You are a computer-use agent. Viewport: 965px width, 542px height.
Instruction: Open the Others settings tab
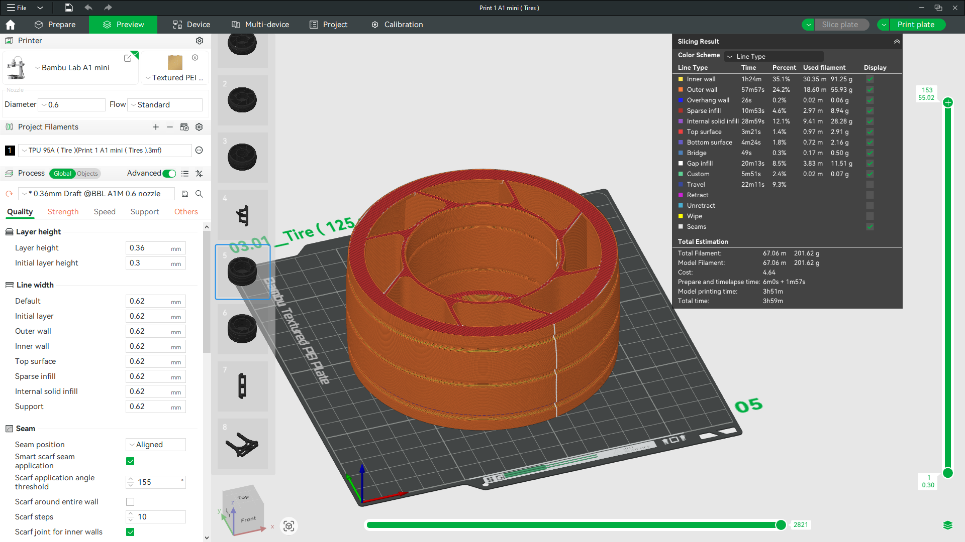click(x=186, y=212)
